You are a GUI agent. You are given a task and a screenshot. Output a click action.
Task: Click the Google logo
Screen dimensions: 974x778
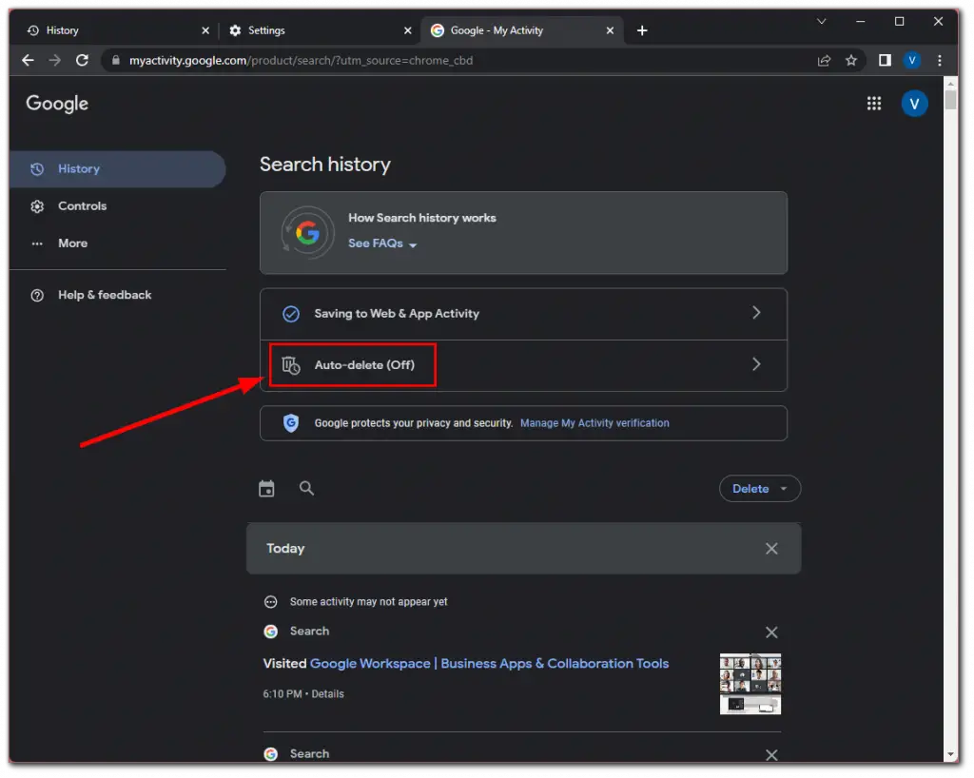click(x=56, y=103)
